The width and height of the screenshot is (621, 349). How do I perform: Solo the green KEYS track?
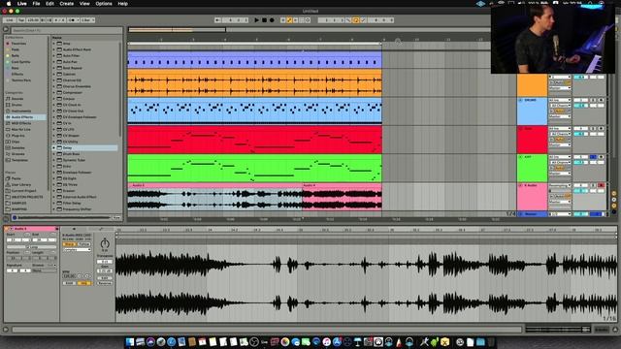(593, 157)
